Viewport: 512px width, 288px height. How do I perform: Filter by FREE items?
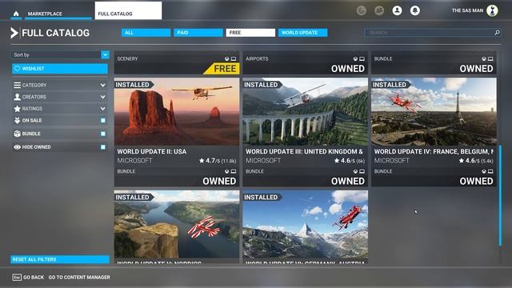250,33
